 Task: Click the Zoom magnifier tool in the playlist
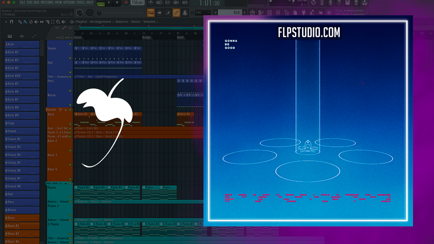coord(58,22)
